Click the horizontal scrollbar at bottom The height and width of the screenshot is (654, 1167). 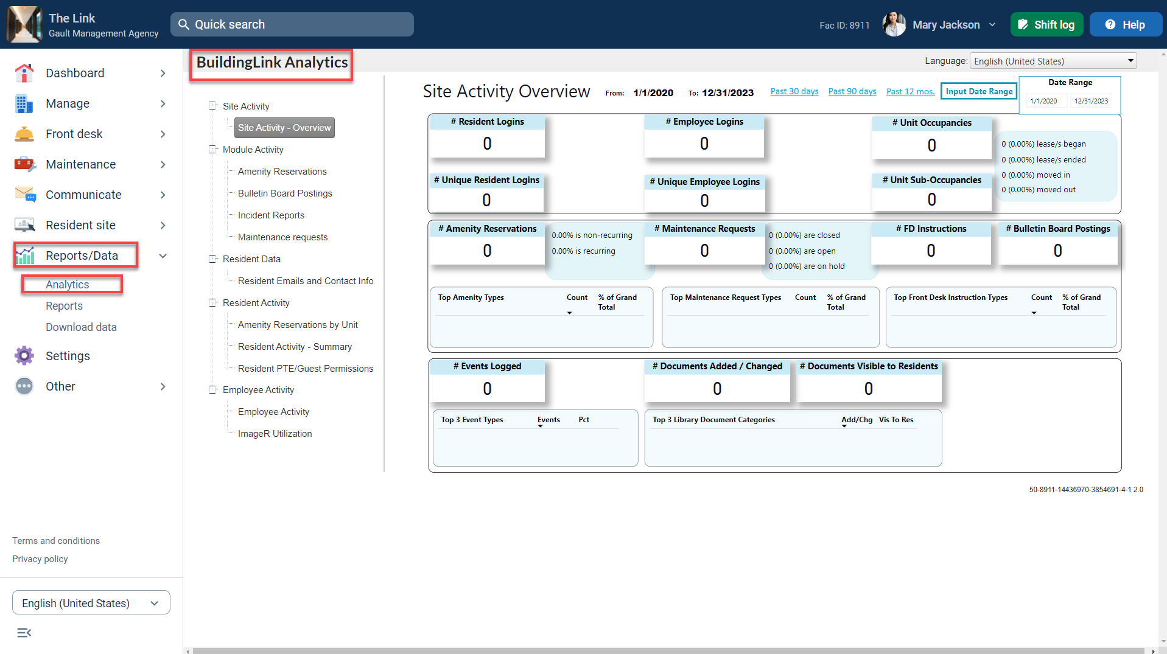pyautogui.click(x=670, y=650)
